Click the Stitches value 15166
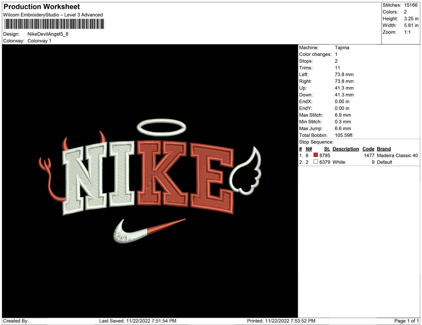The height and width of the screenshot is (325, 422). point(410,5)
